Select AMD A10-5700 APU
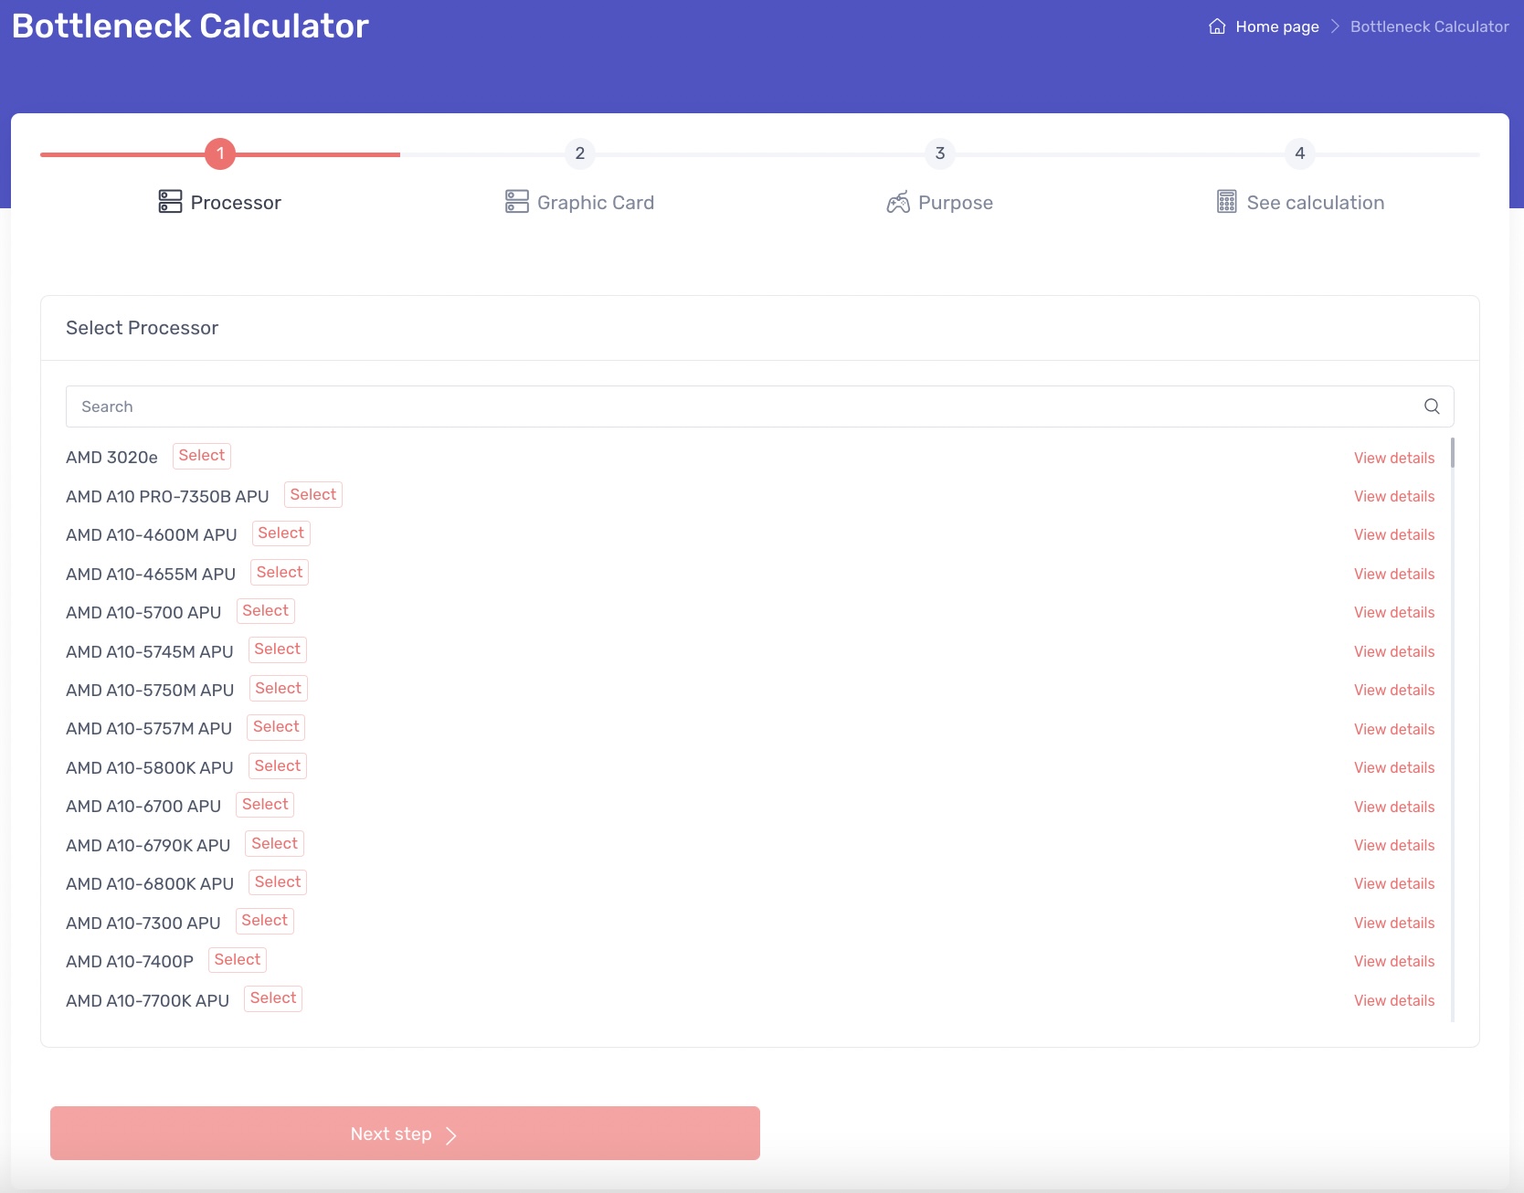The height and width of the screenshot is (1193, 1524). pos(266,611)
